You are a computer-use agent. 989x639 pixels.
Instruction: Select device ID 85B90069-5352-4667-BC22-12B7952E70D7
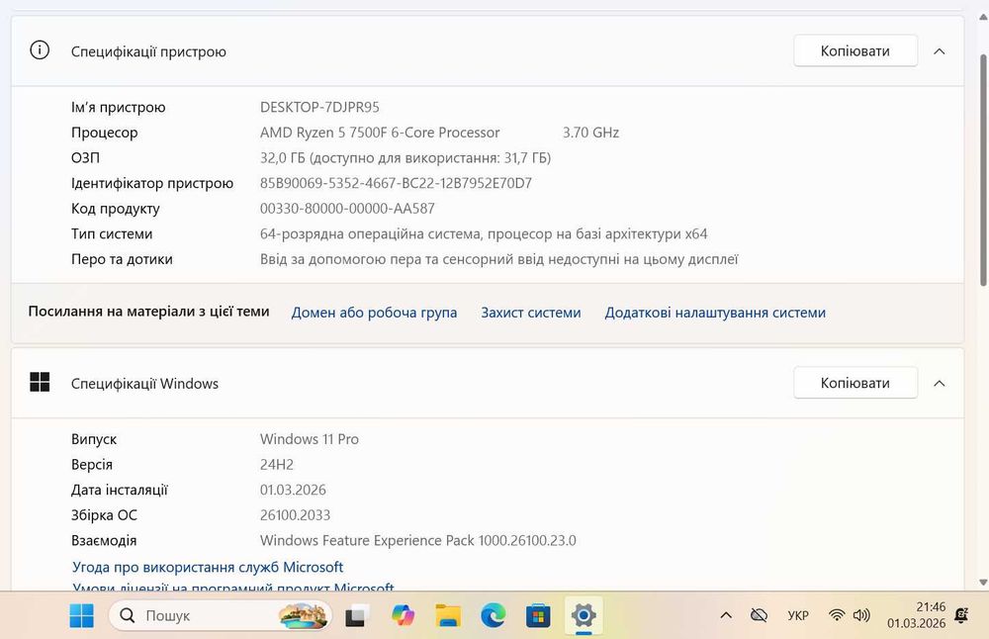397,183
